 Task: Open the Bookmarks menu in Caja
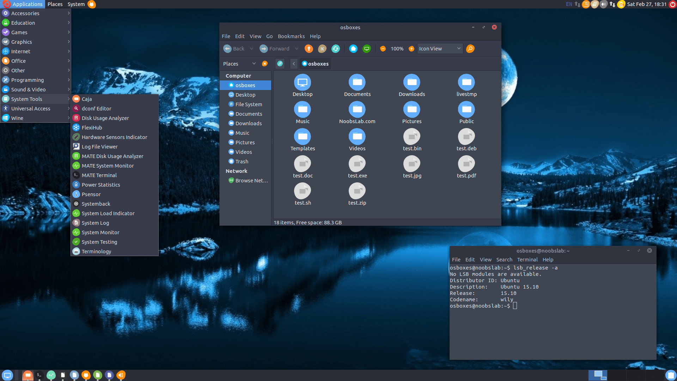291,36
